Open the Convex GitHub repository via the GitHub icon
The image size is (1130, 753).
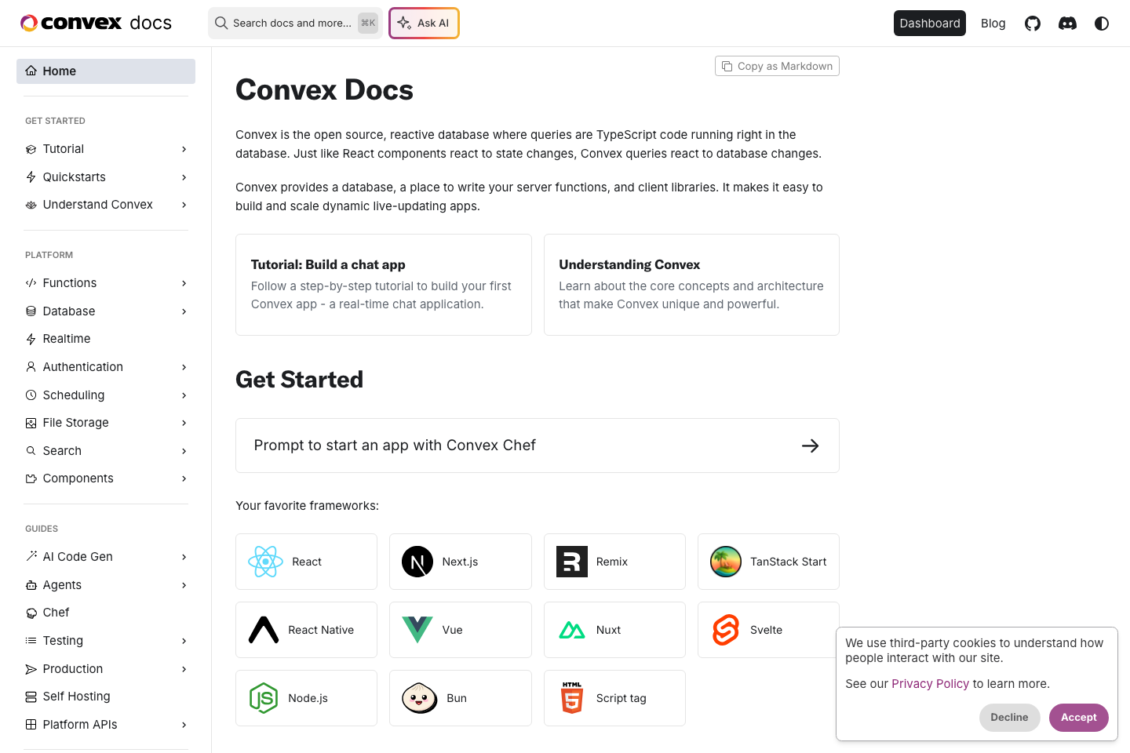[x=1032, y=23]
